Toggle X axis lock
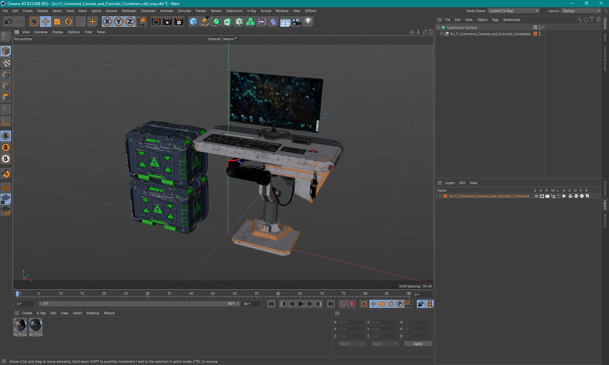Viewport: 609px width, 365px height. point(107,22)
